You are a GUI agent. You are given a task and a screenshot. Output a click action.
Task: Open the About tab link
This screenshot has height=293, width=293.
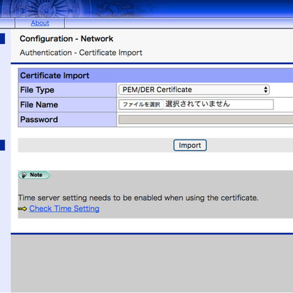click(x=40, y=23)
